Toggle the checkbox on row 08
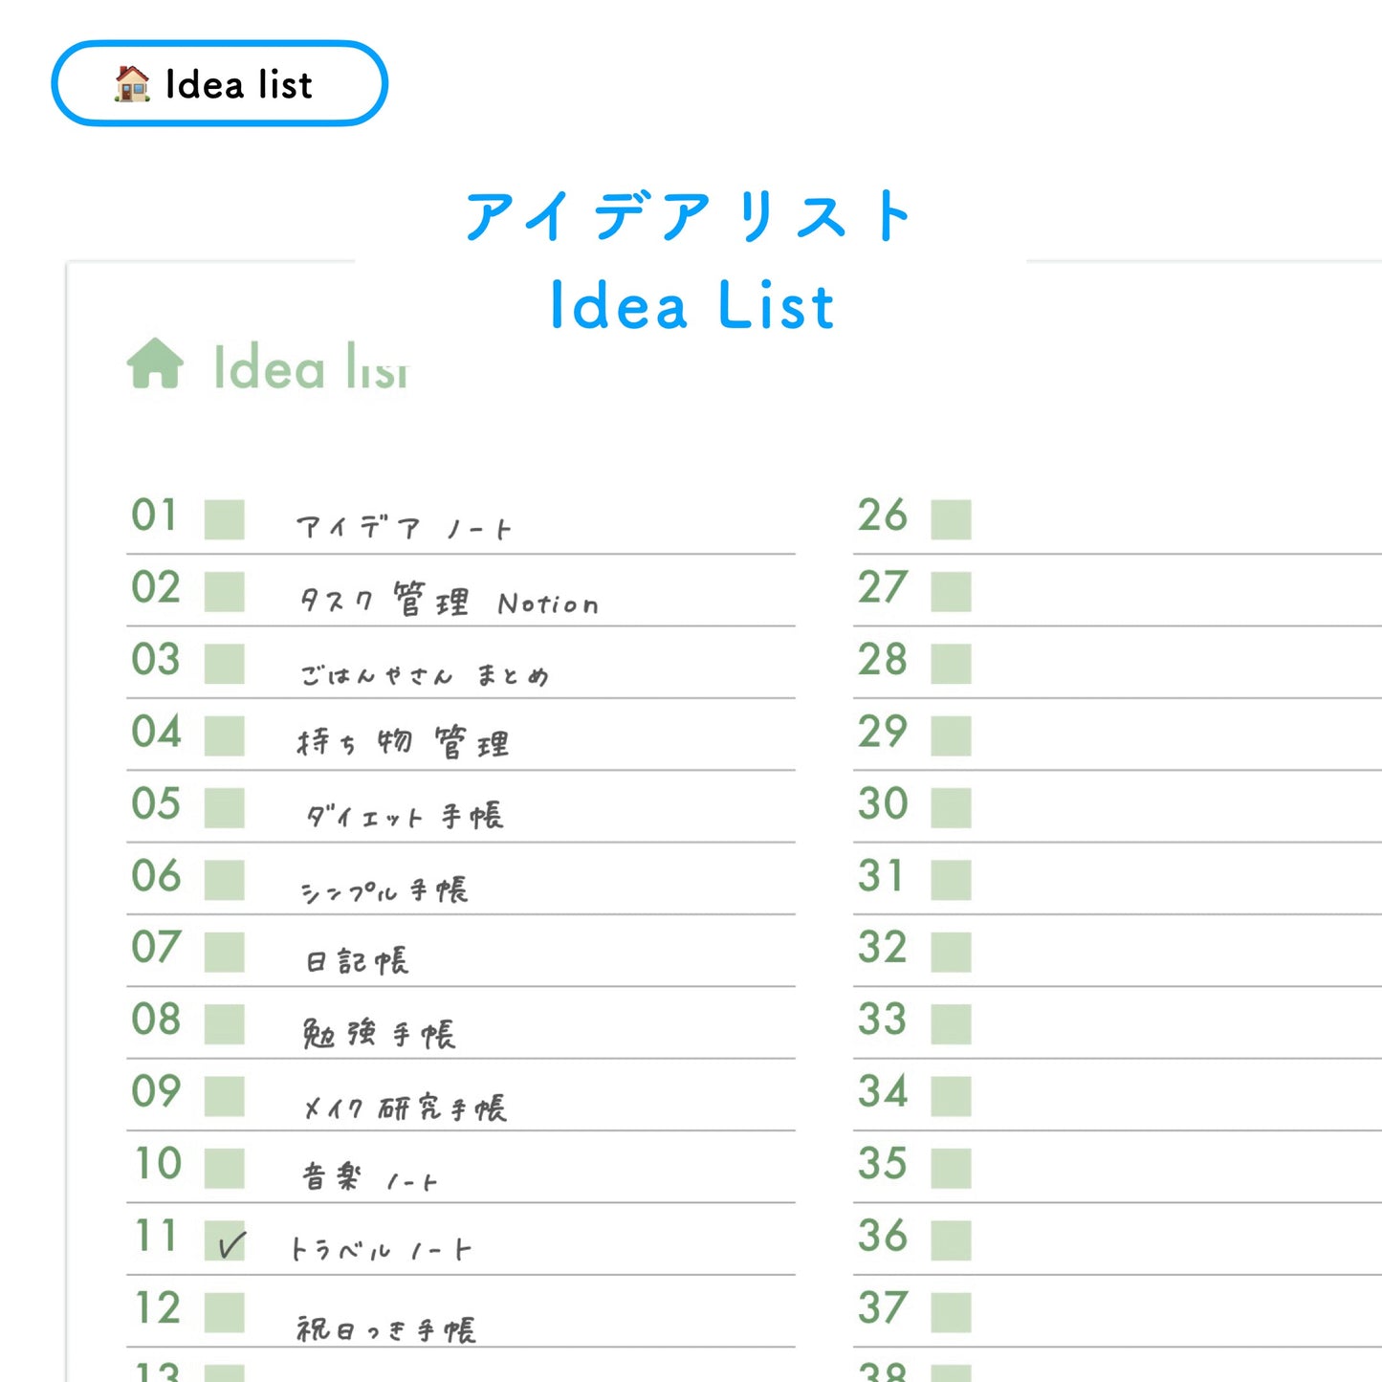The width and height of the screenshot is (1382, 1382). 225,1024
